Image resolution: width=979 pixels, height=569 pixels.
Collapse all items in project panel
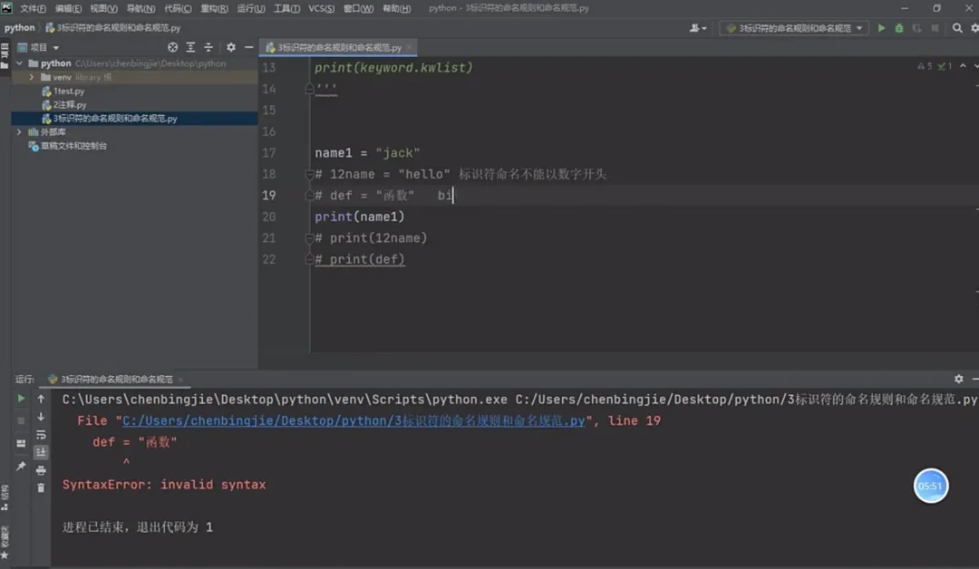point(208,47)
